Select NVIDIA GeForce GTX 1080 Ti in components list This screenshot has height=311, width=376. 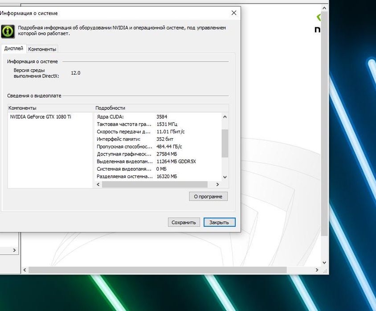(41, 117)
